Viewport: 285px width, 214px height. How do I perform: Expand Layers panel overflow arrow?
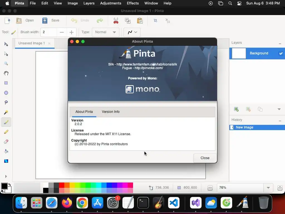point(279,109)
